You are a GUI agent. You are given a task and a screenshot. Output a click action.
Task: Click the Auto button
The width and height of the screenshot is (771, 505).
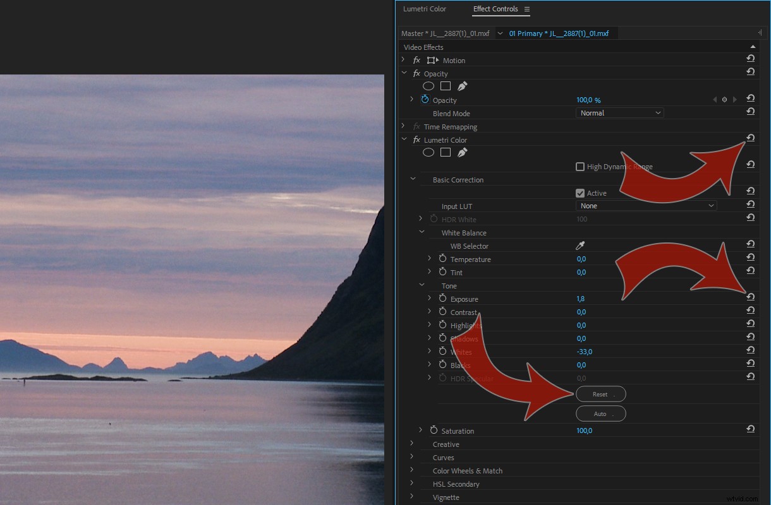(600, 413)
